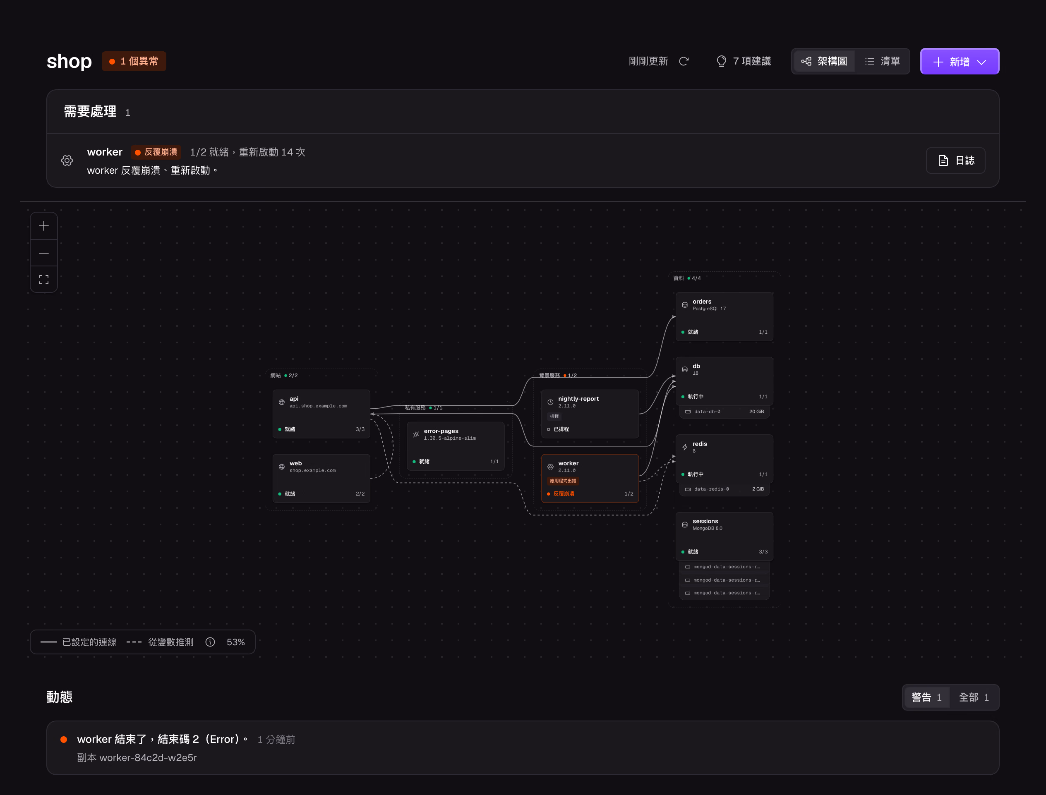Select the crashing worker node
The height and width of the screenshot is (795, 1046).
pyautogui.click(x=590, y=479)
